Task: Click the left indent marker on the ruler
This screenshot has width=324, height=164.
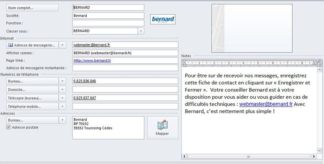Action: coord(185,63)
